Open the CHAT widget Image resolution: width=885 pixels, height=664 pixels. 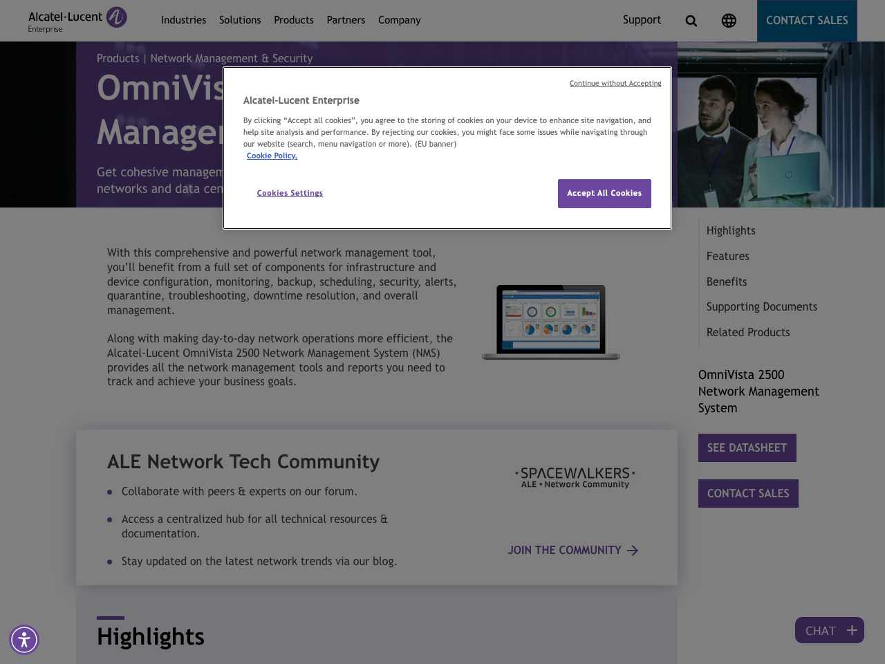click(829, 629)
